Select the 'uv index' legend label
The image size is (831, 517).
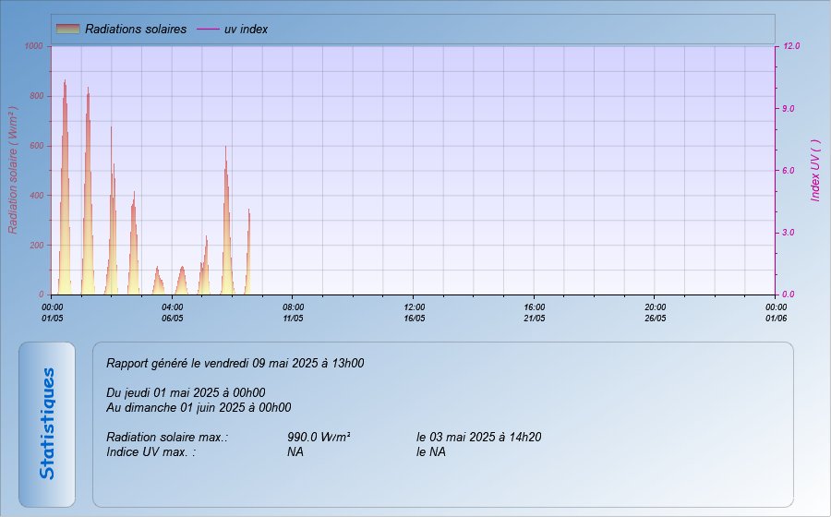pyautogui.click(x=246, y=30)
